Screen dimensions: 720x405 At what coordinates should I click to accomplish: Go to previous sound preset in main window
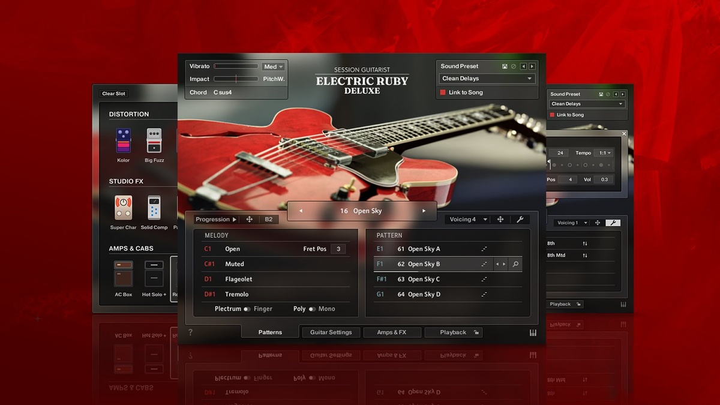tap(523, 66)
